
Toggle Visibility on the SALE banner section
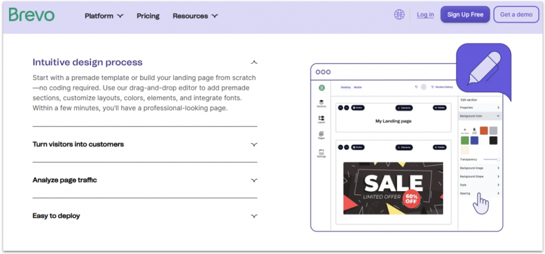point(440,148)
